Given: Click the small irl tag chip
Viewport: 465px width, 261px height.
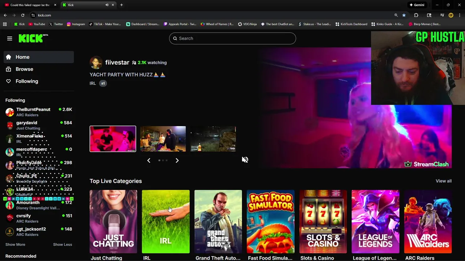Looking at the screenshot, I should (x=103, y=83).
